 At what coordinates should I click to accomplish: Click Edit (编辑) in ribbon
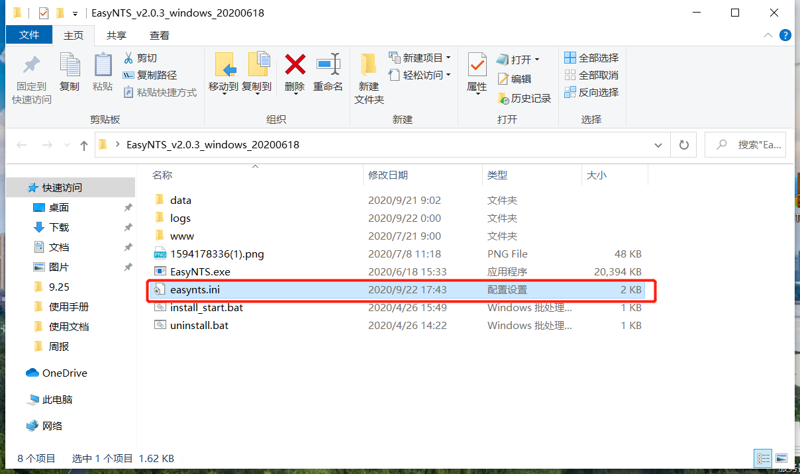[515, 79]
